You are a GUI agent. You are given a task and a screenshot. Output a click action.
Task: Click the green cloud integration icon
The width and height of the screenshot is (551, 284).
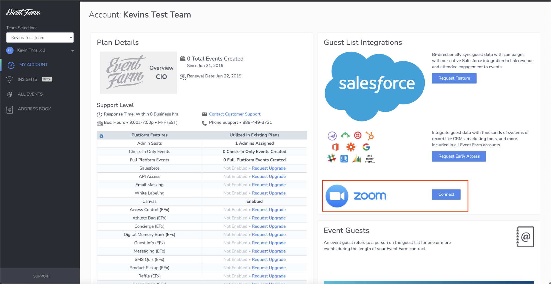[345, 135]
